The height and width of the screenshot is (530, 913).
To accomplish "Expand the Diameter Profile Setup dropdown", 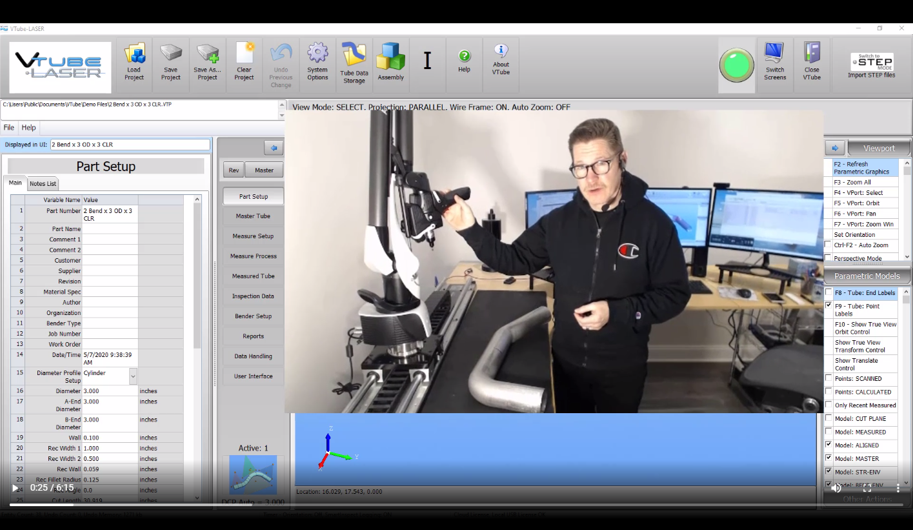I will (x=133, y=376).
